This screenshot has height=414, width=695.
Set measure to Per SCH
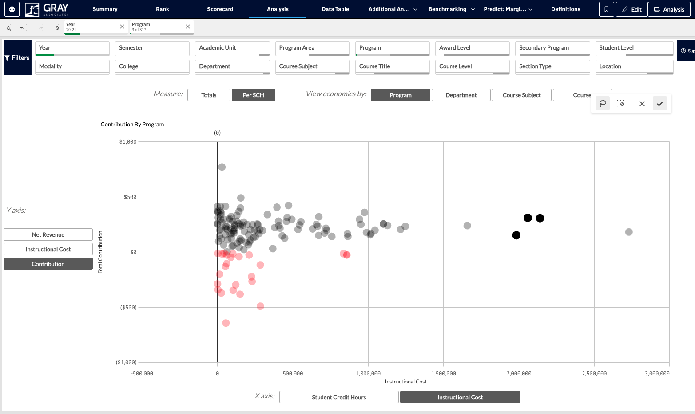point(254,95)
